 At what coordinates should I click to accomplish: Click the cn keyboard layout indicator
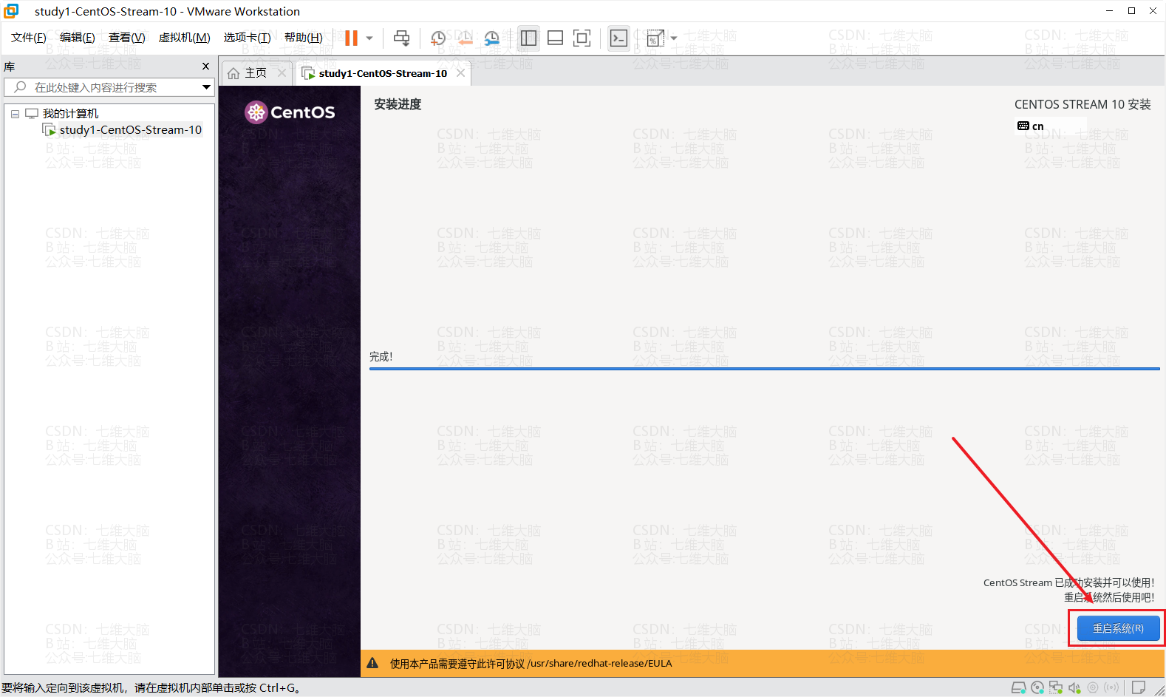point(1030,126)
